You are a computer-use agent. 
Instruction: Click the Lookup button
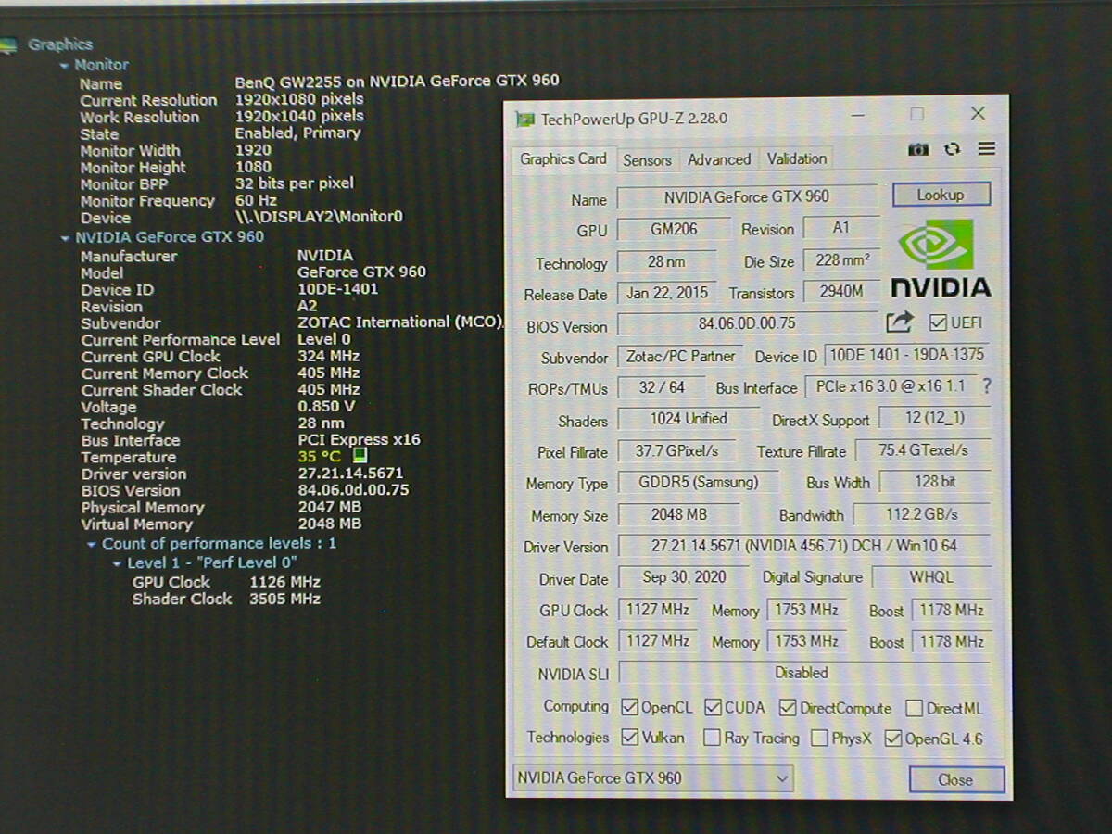(x=941, y=195)
